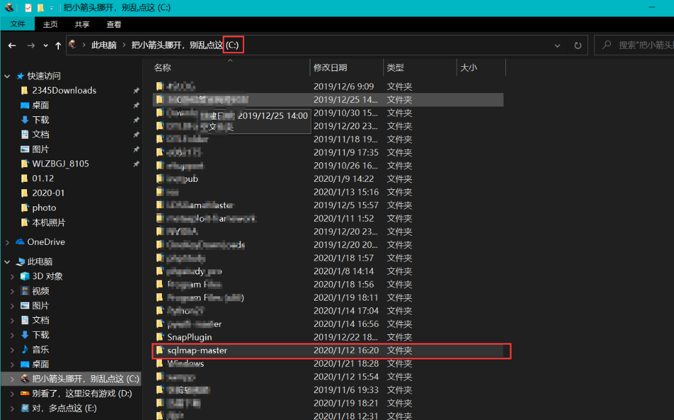Expand the OneDrive tree node

click(x=7, y=242)
